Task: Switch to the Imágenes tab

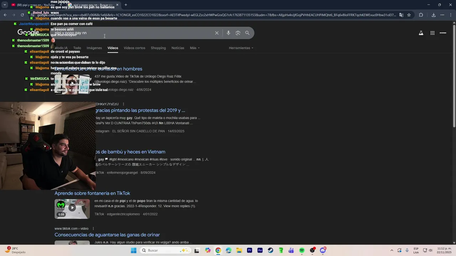Action: 94,48
